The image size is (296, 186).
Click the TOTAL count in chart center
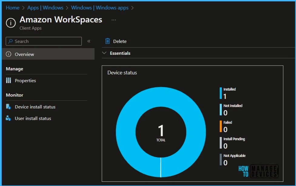[x=161, y=133]
